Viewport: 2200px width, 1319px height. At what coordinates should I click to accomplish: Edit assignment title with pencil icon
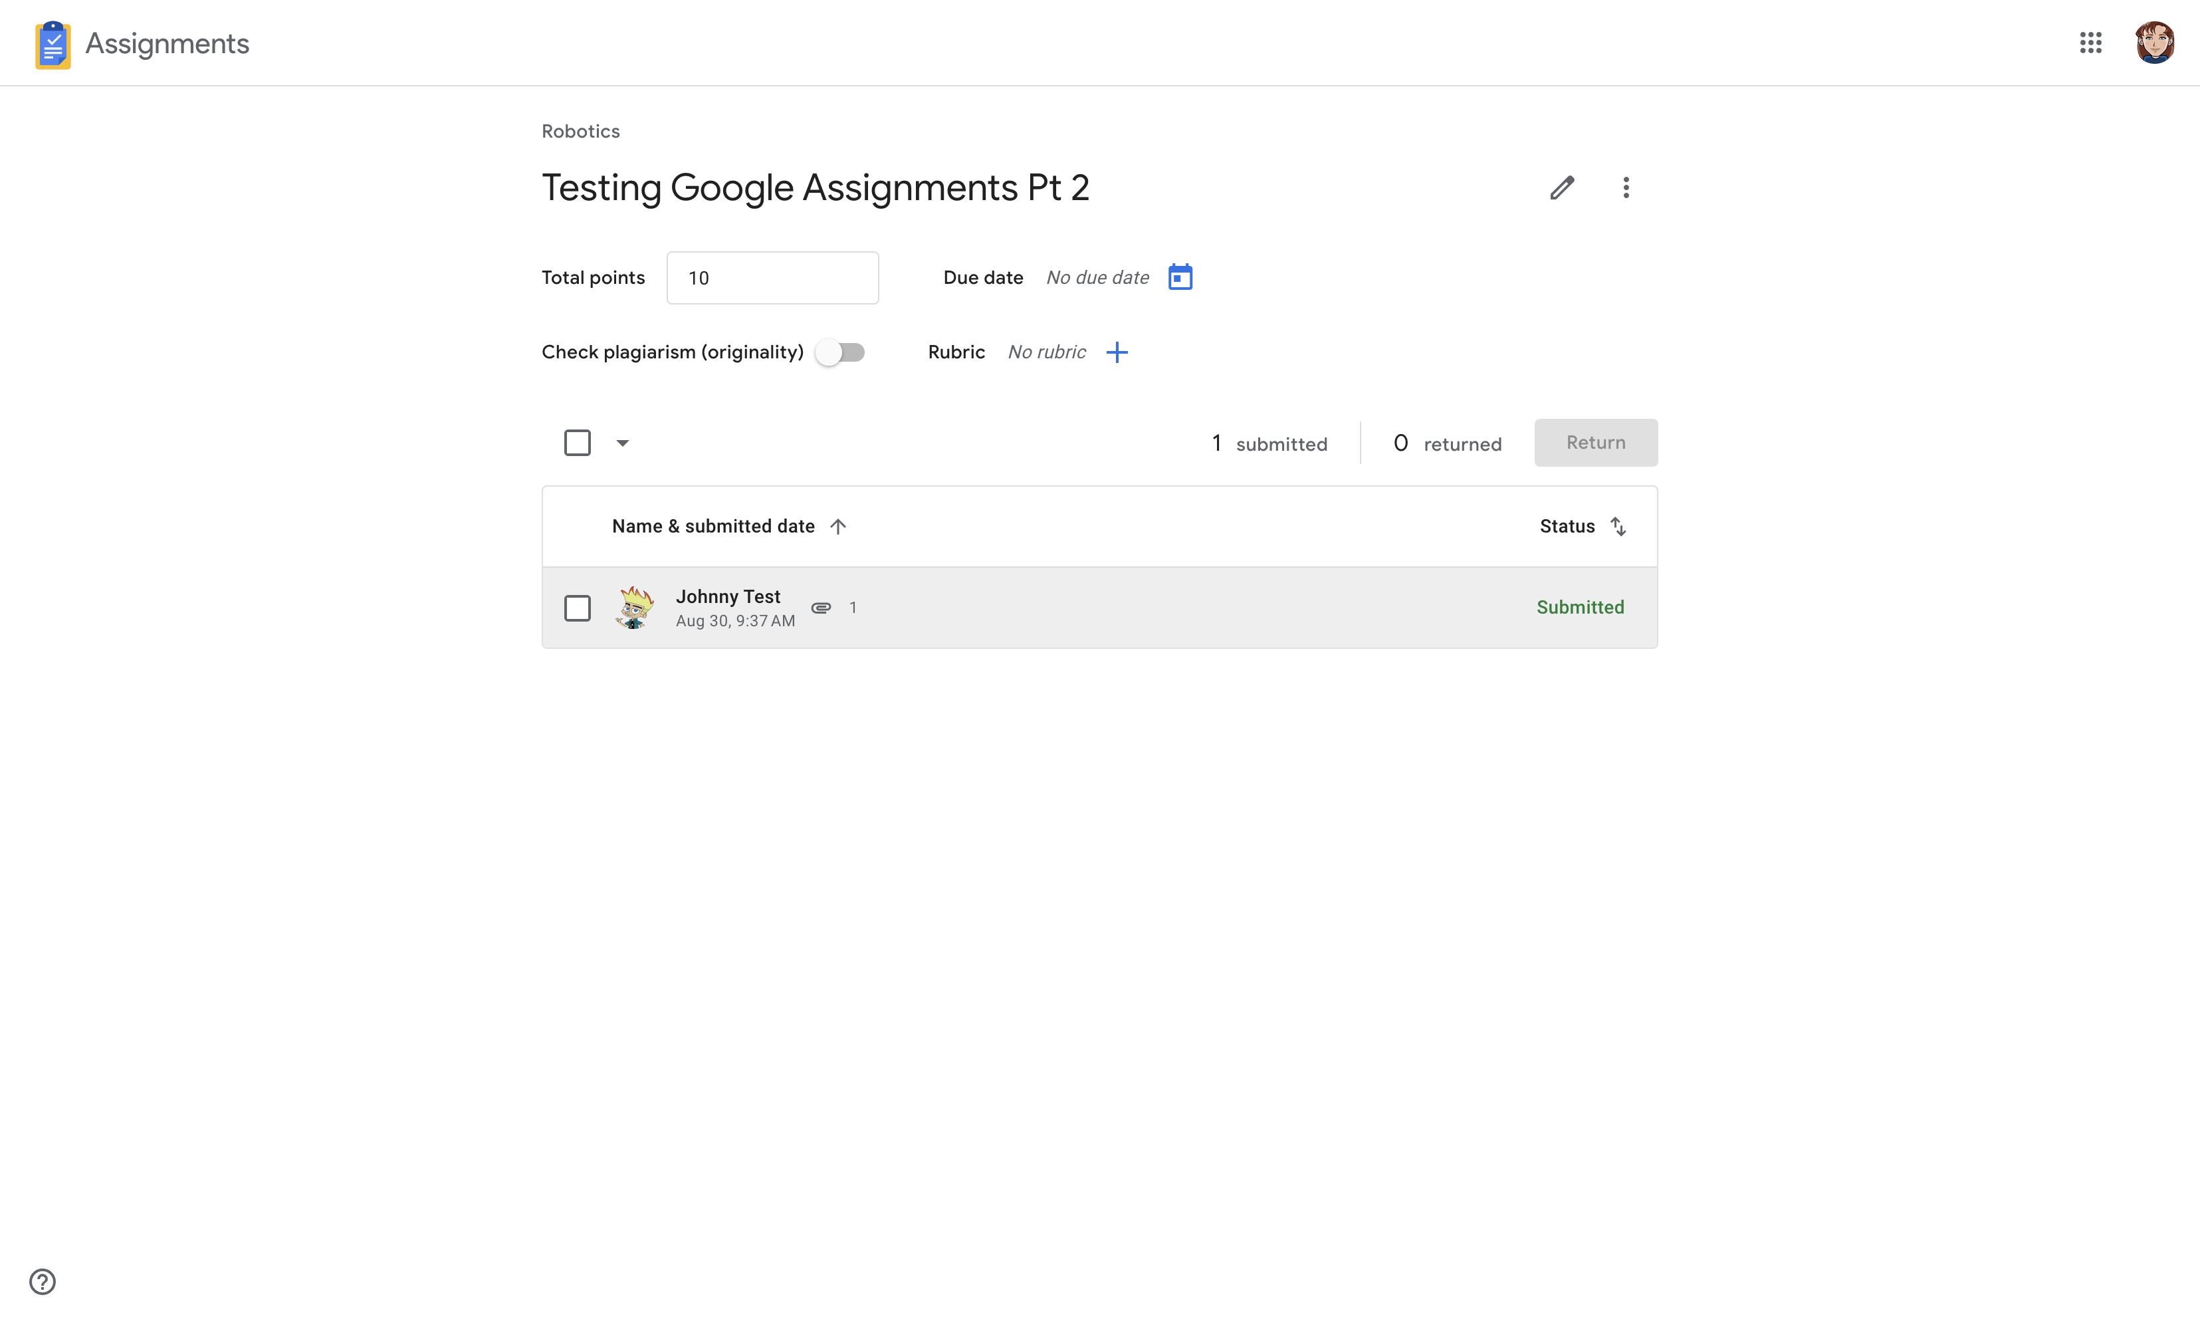tap(1562, 187)
